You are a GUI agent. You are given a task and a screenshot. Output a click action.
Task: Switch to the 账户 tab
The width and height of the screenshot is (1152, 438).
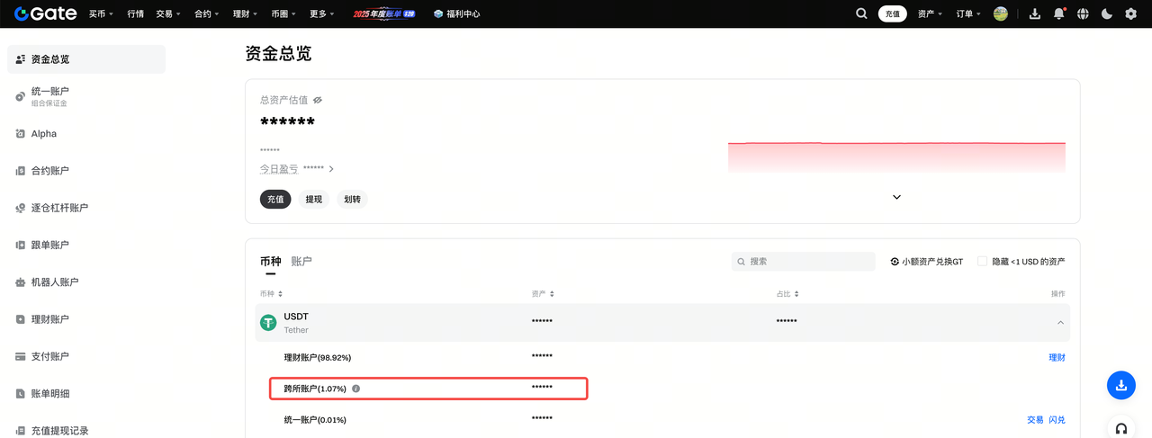tap(301, 261)
